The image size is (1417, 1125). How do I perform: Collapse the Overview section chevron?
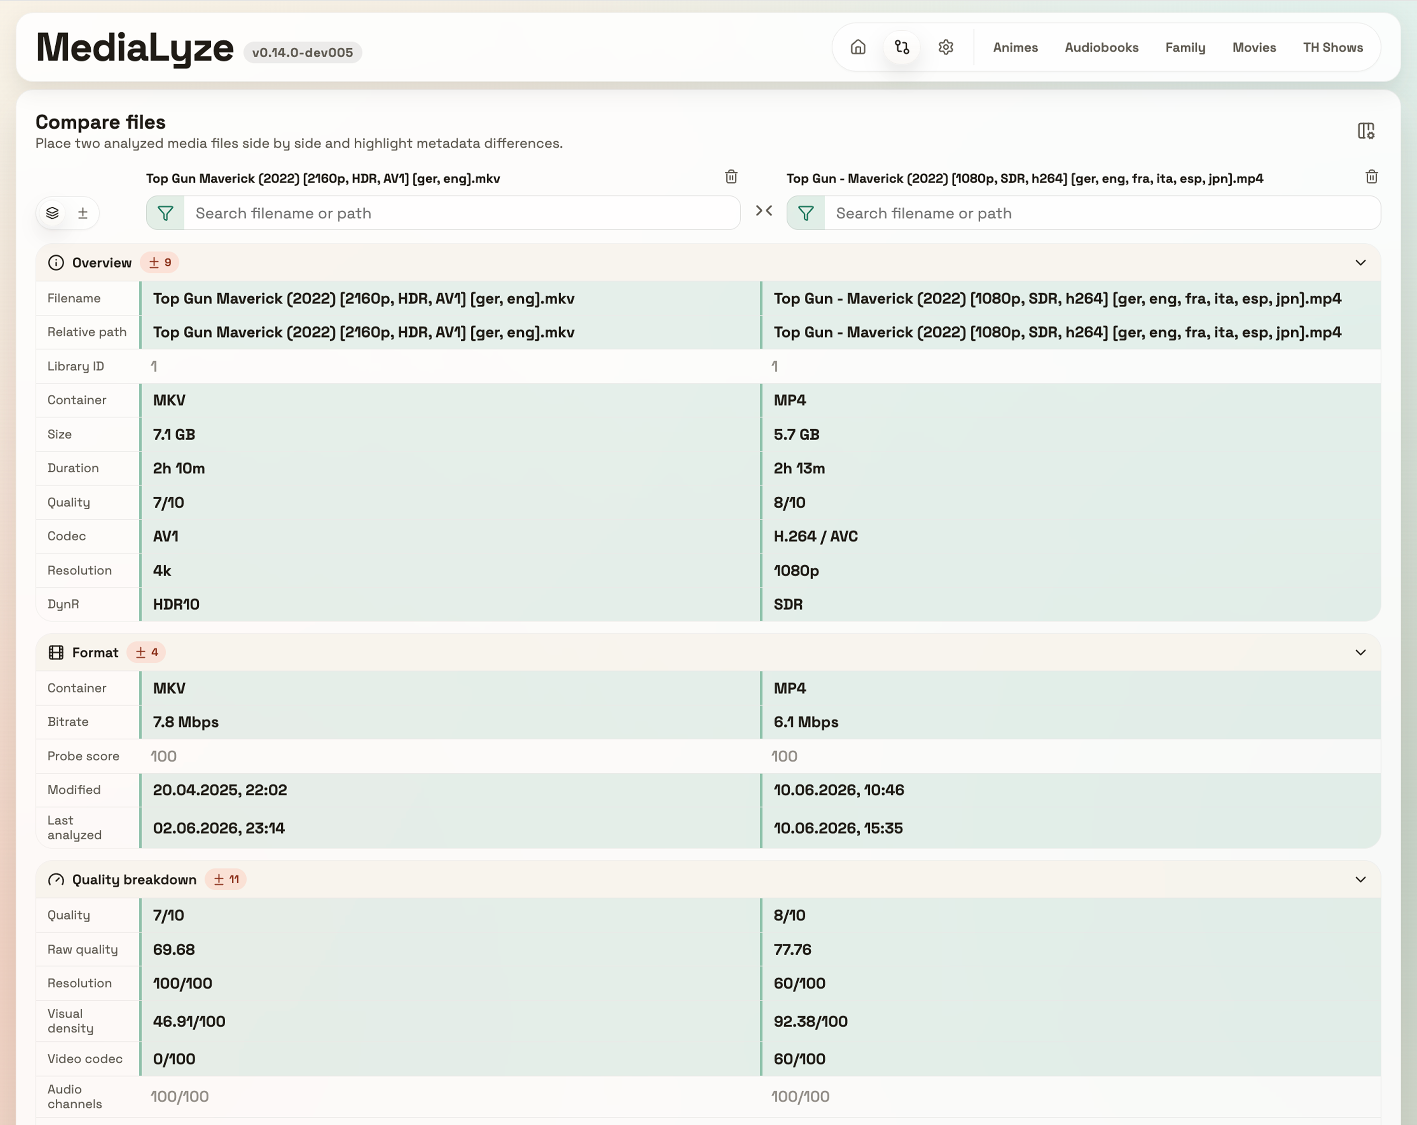[x=1360, y=263]
